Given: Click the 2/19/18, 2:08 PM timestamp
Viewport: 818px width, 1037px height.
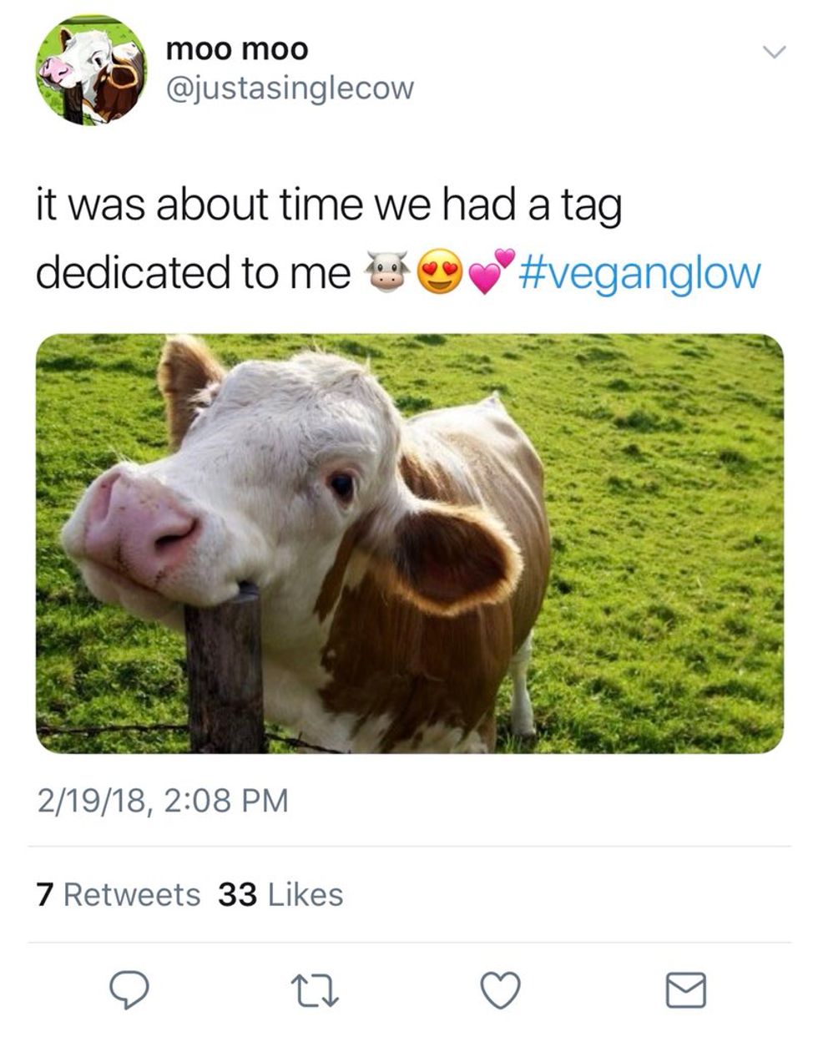Looking at the screenshot, I should click(x=162, y=800).
